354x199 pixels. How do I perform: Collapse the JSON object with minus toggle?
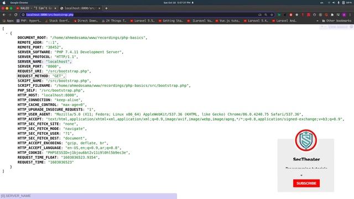tap(7, 33)
